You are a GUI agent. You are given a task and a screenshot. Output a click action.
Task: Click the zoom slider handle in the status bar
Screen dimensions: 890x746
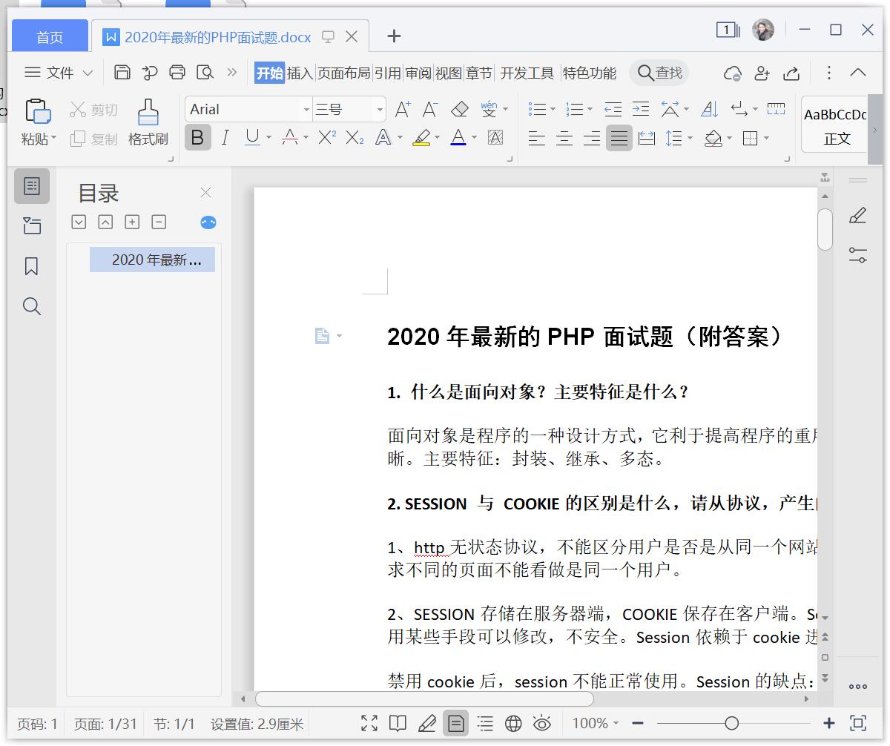(731, 723)
